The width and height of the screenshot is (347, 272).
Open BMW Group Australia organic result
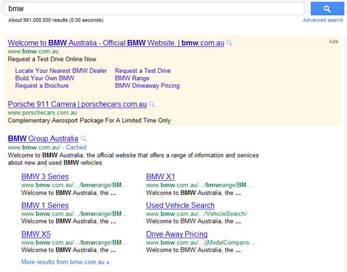click(43, 138)
